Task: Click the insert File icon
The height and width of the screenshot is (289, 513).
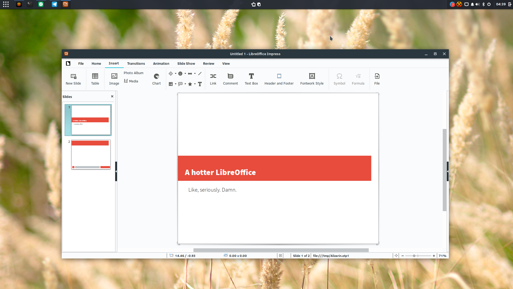Action: (377, 76)
